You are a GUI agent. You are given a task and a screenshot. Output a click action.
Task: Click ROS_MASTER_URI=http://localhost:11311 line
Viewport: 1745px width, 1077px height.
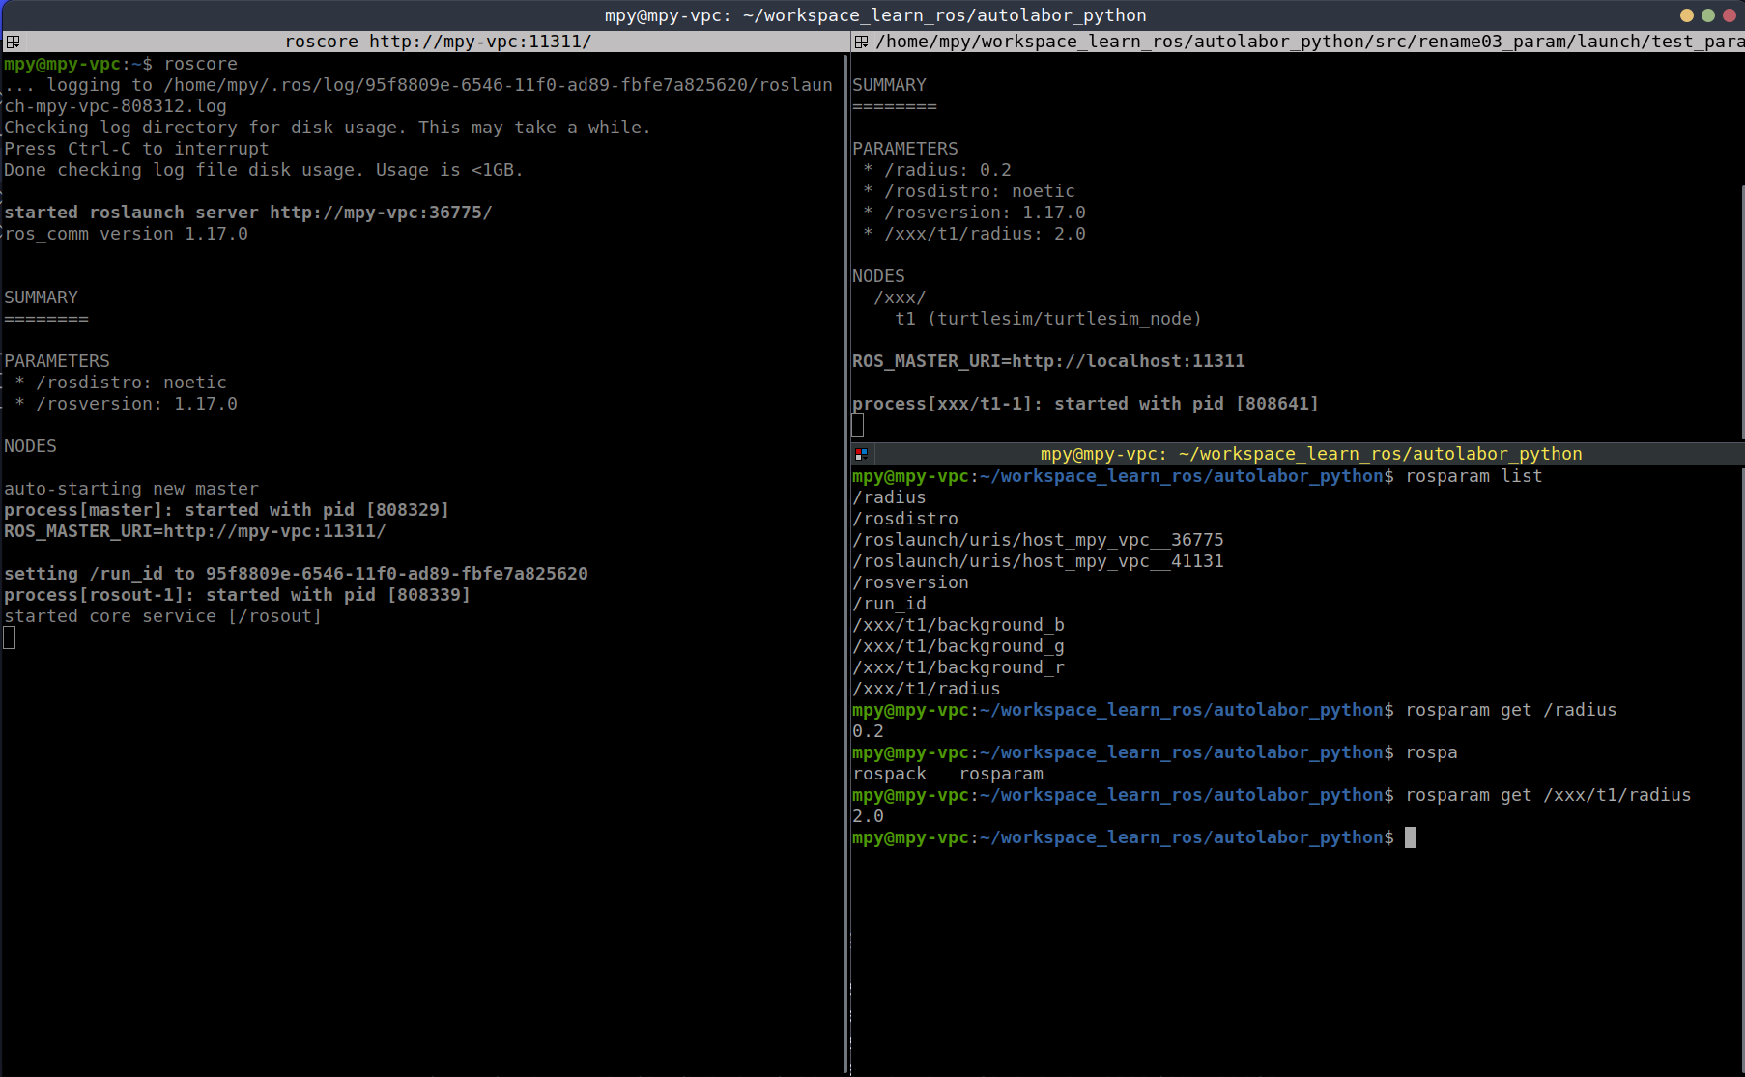[1048, 361]
